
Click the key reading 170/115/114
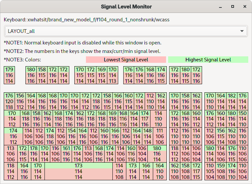coord(80,75)
